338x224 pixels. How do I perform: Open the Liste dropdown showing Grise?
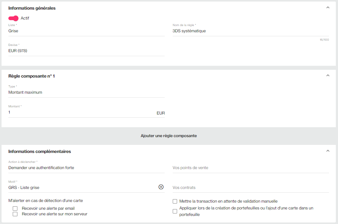(86, 31)
